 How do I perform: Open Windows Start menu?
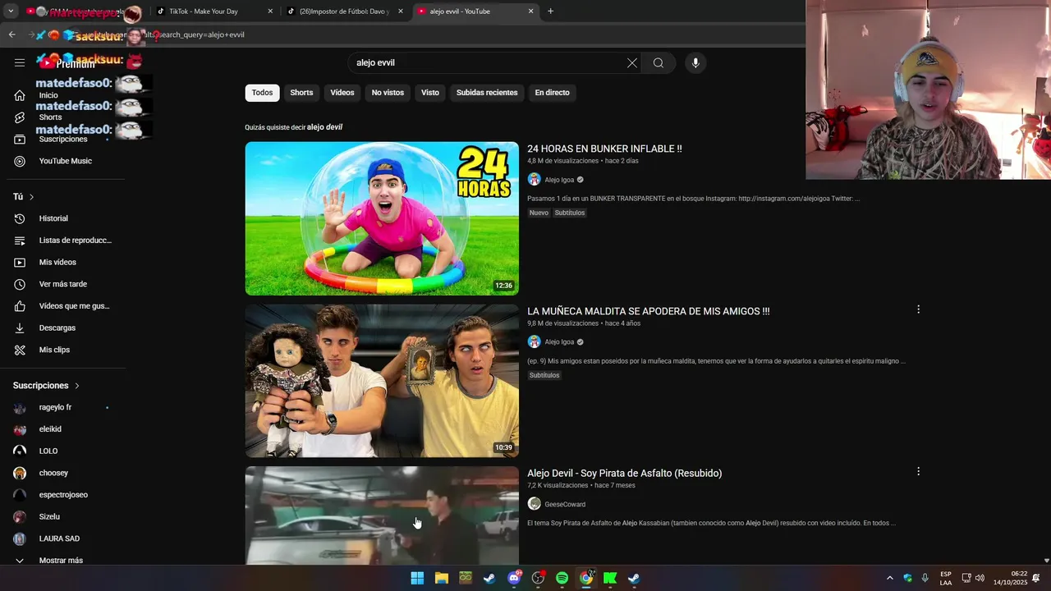click(417, 578)
